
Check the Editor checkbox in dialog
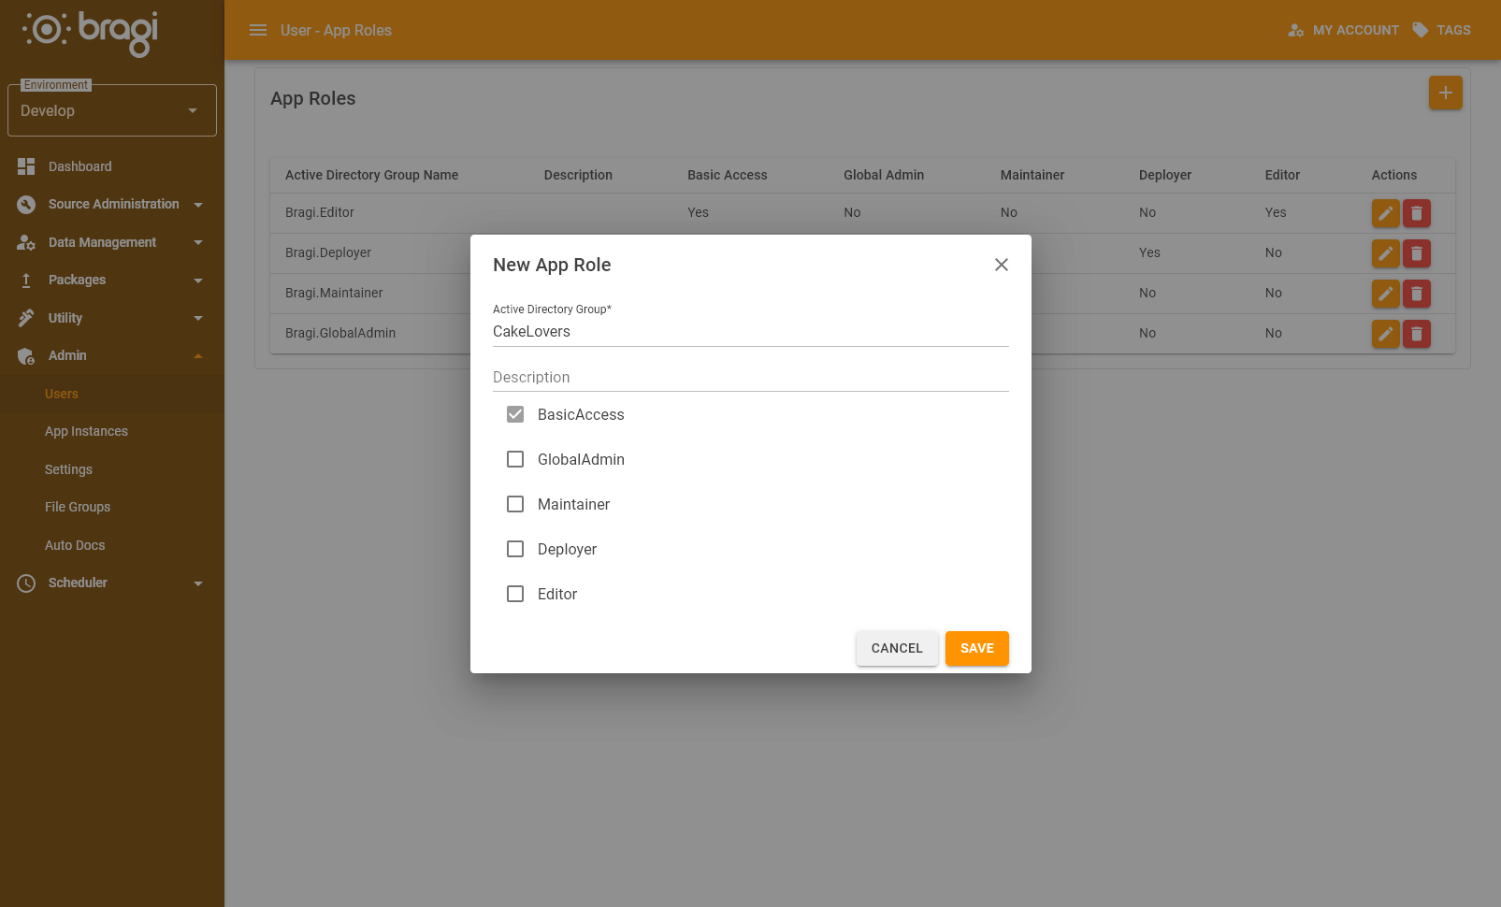(515, 594)
